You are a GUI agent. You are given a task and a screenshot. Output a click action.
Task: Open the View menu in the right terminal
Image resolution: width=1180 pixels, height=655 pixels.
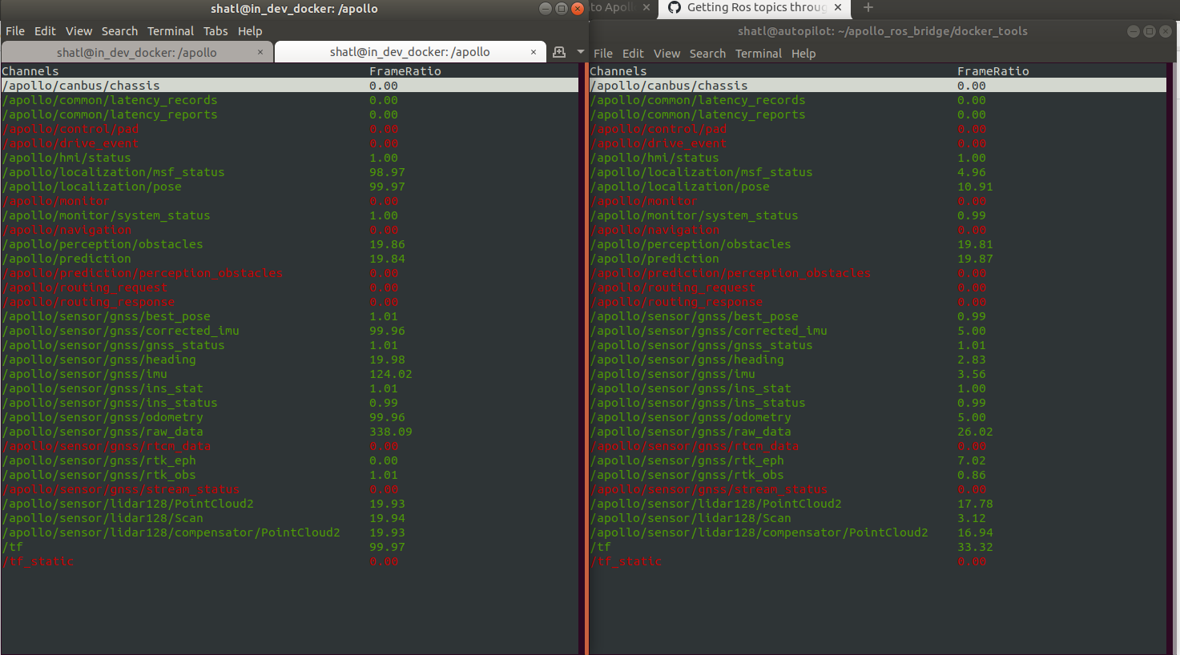tap(667, 53)
